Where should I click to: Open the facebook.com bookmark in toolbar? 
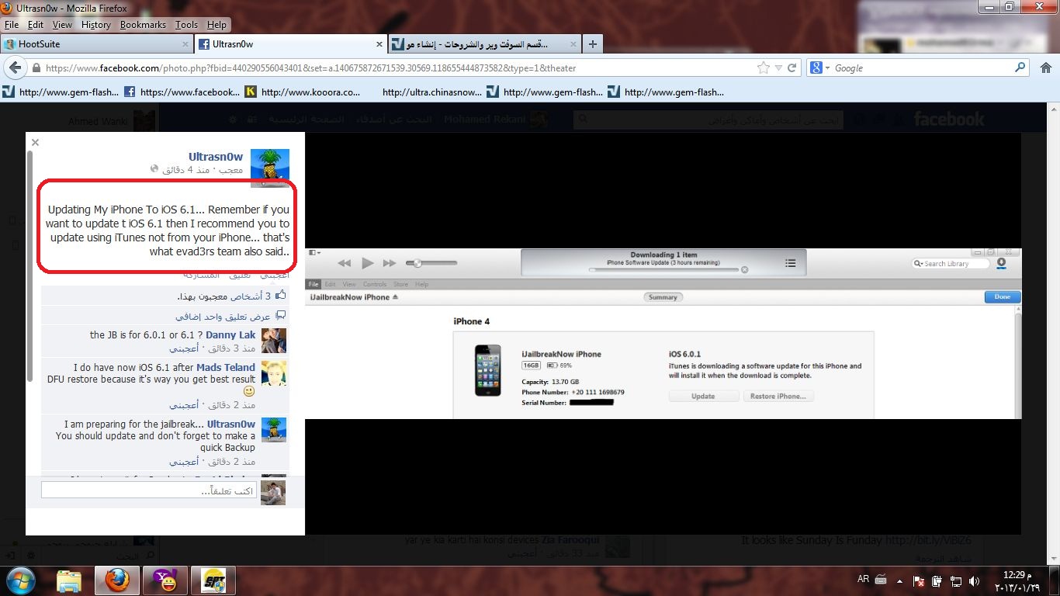pos(182,92)
